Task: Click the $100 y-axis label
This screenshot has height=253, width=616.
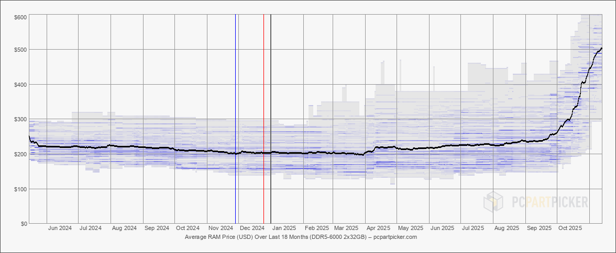Action: (x=21, y=189)
